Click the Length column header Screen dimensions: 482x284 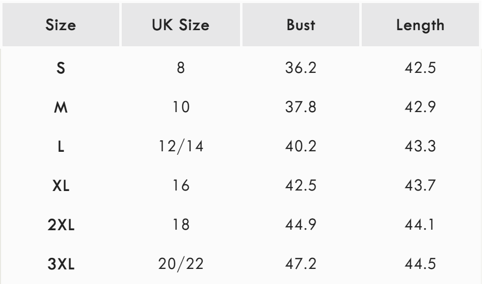click(x=420, y=25)
